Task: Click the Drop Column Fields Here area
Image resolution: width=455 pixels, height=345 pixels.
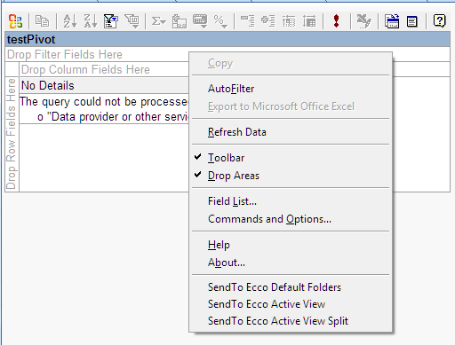Action: [x=104, y=69]
